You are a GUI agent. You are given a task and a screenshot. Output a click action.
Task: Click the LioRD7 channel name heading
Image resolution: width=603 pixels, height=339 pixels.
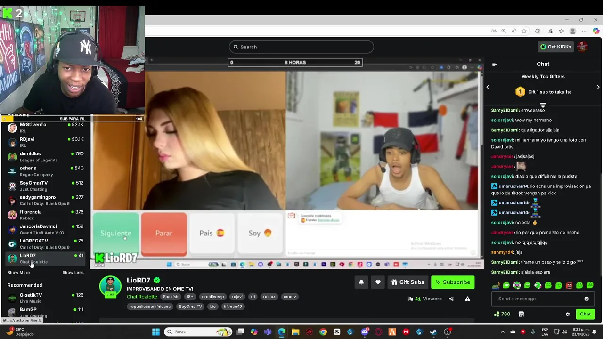[139, 280]
